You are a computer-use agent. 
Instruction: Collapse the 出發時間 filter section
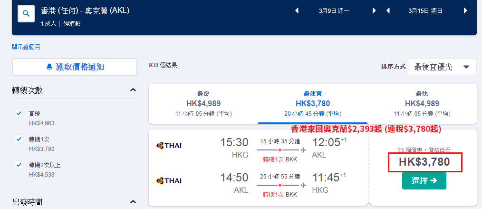tap(133, 202)
